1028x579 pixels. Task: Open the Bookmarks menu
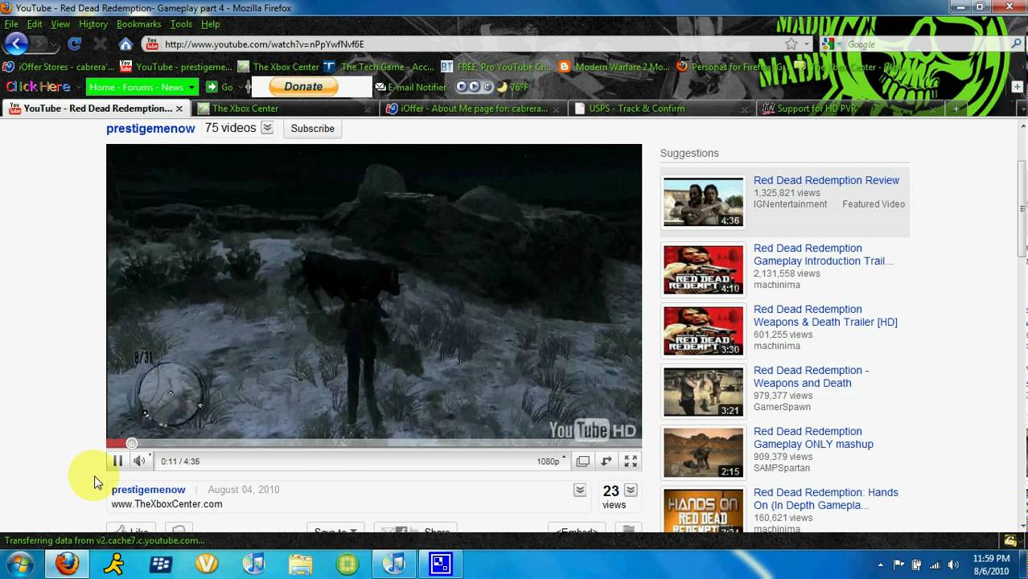point(138,24)
